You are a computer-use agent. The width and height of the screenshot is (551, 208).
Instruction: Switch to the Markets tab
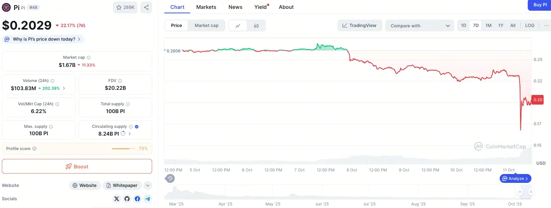click(x=206, y=7)
